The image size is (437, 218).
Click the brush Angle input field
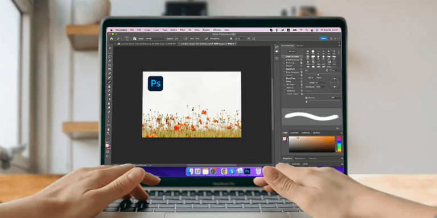point(320,82)
